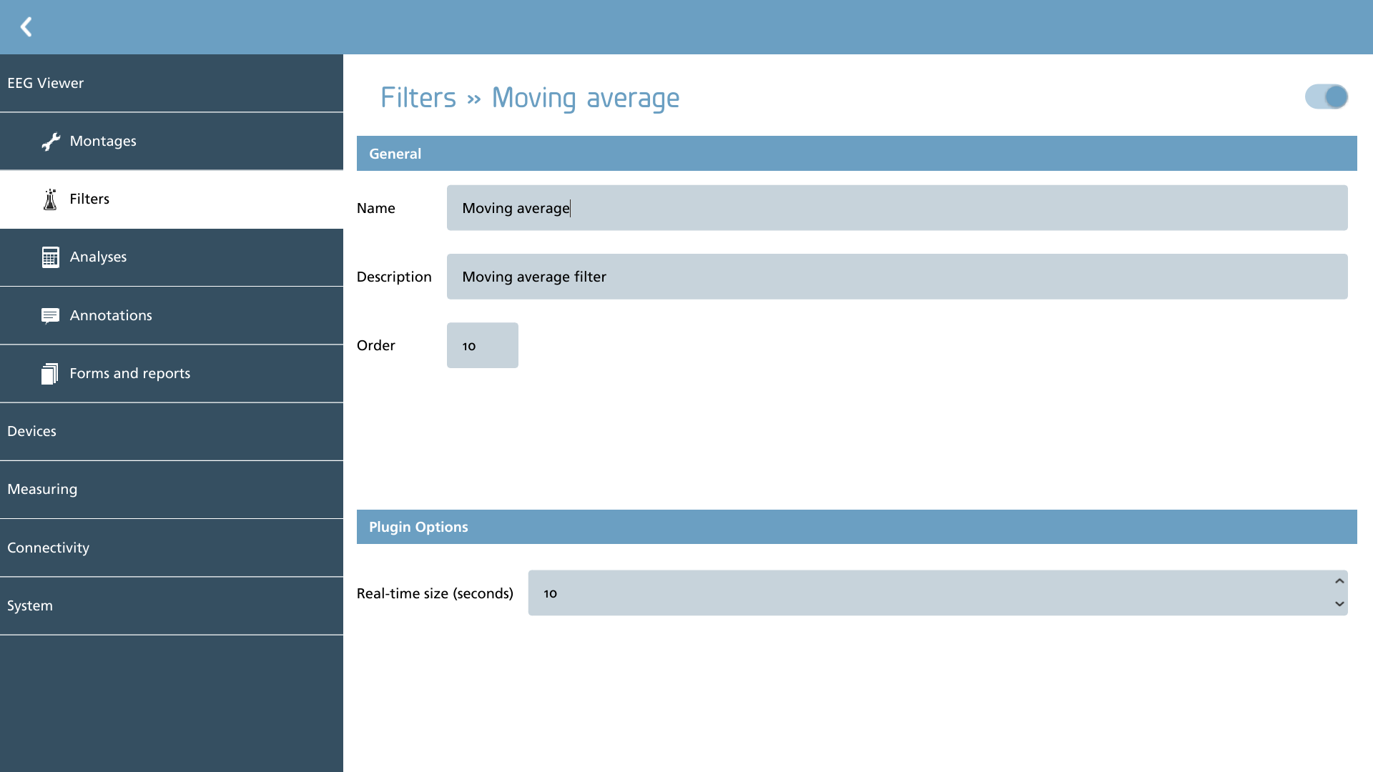This screenshot has height=772, width=1373.
Task: Click the Montages wrench icon
Action: click(x=50, y=142)
